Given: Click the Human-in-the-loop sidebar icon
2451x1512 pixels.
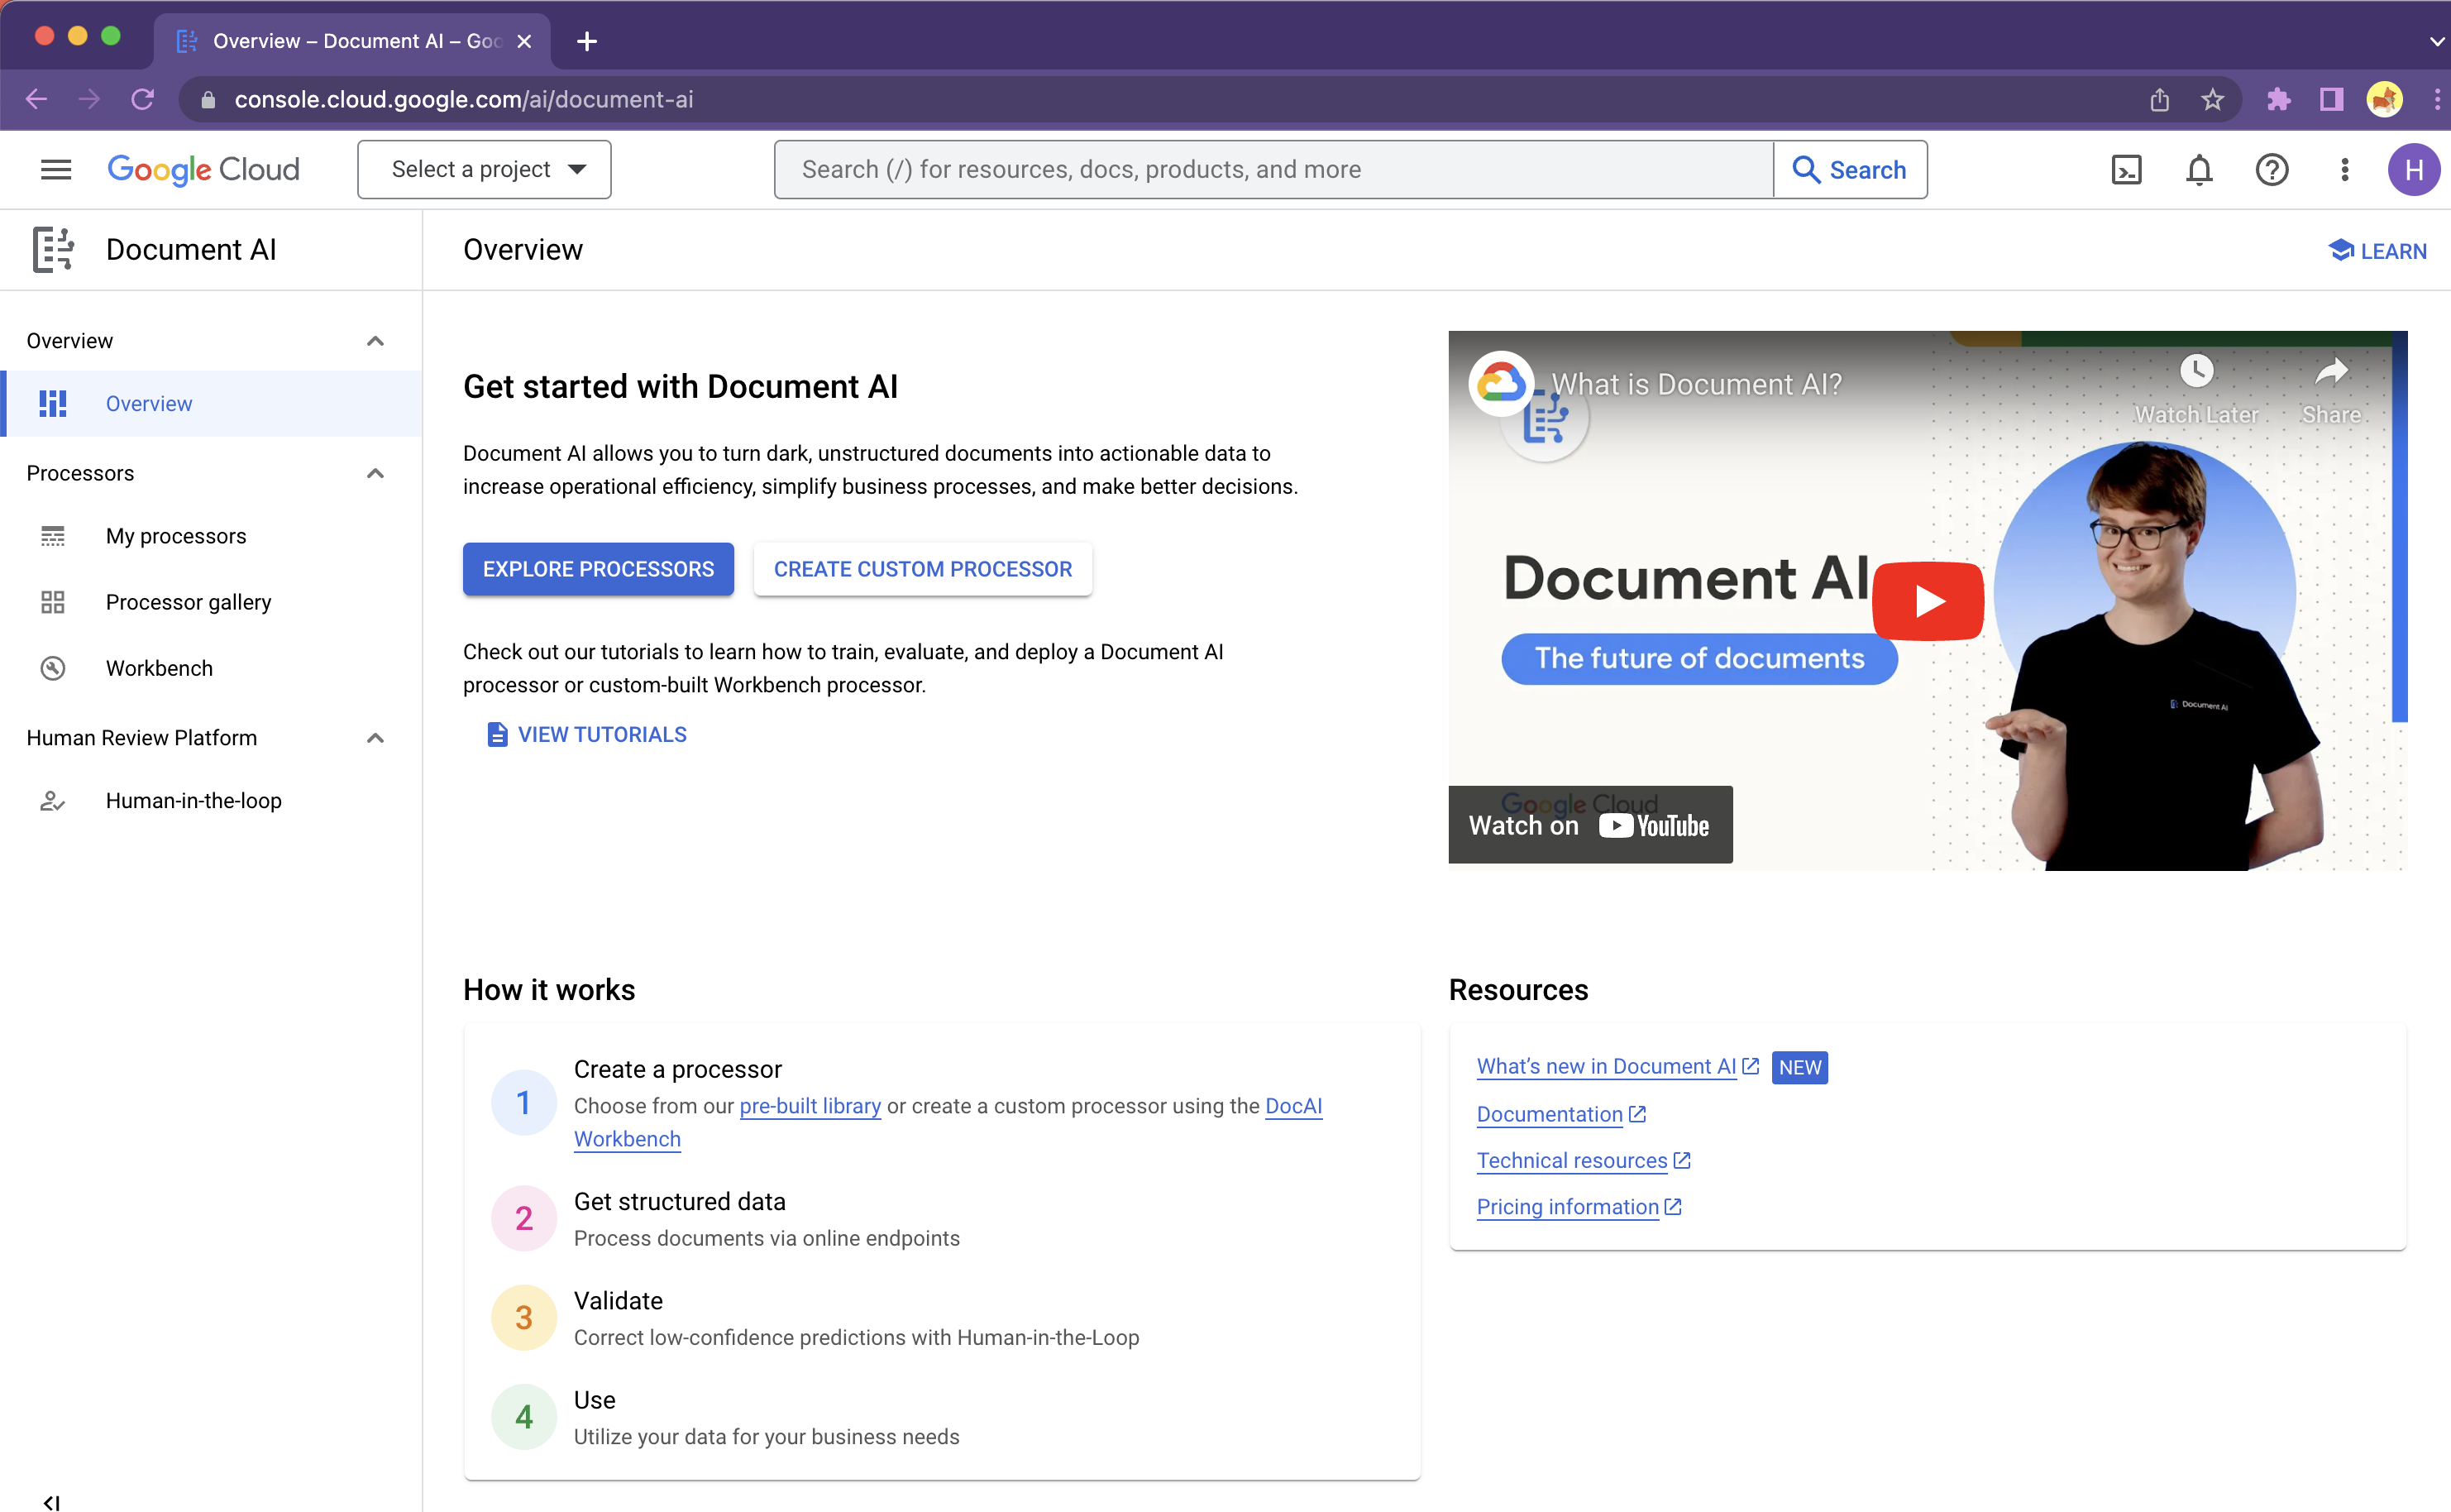Looking at the screenshot, I should [x=50, y=801].
